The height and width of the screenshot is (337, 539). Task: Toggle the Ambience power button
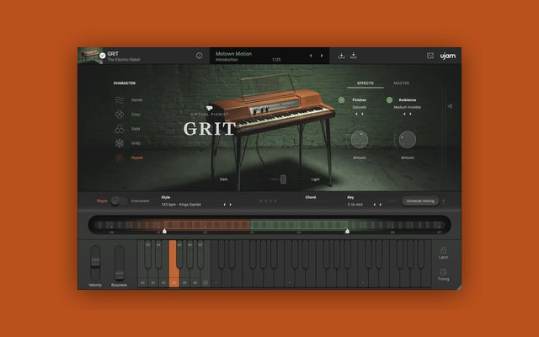(389, 100)
